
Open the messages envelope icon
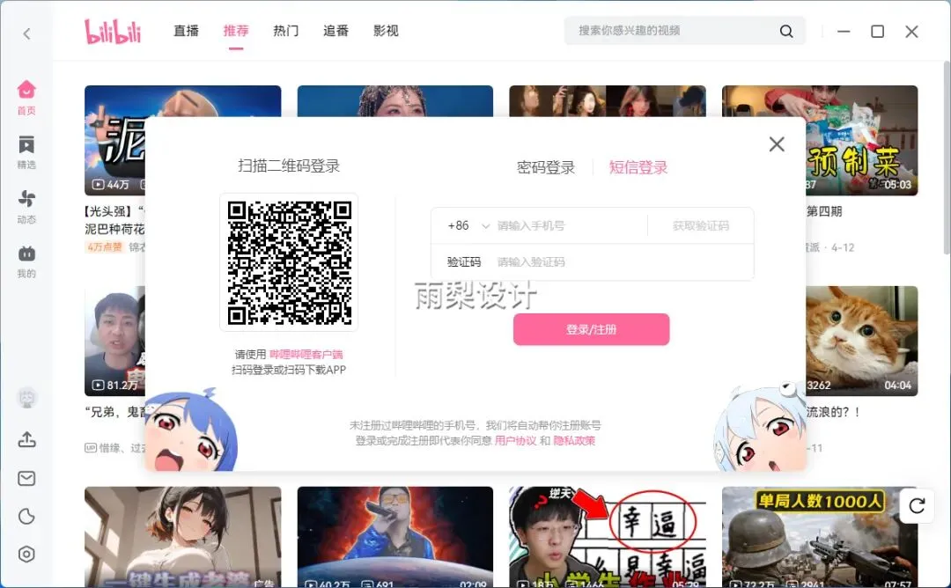pyautogui.click(x=26, y=478)
